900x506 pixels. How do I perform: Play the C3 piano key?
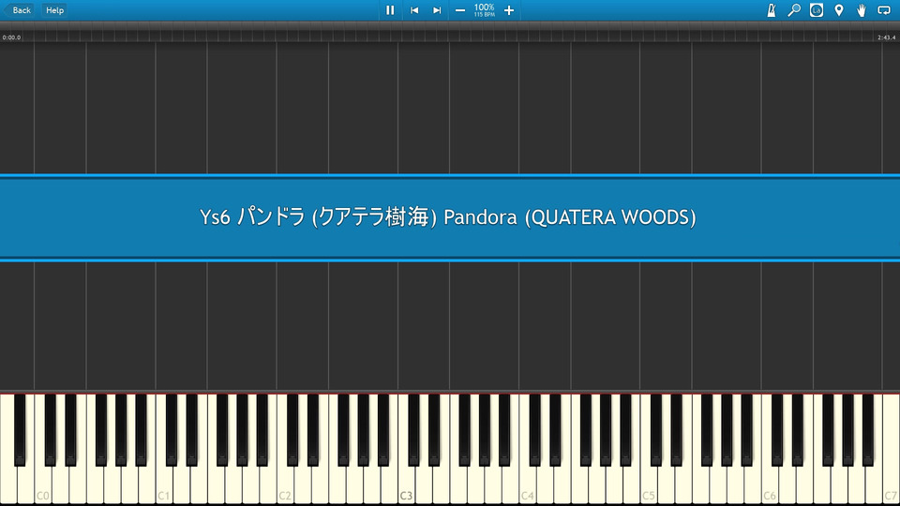[406, 484]
